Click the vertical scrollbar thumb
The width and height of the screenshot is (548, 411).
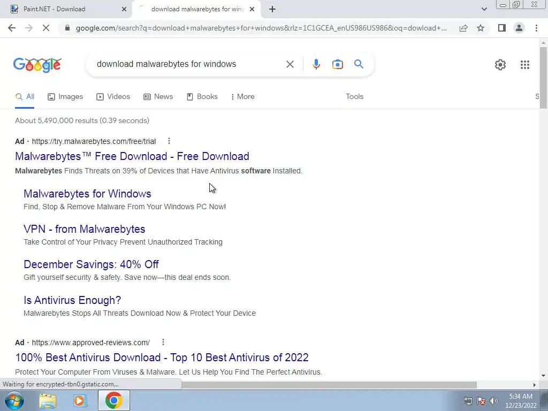coord(543,77)
